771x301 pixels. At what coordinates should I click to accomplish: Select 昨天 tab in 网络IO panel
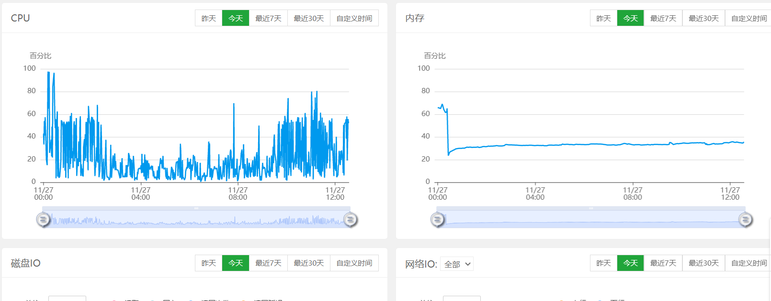(x=604, y=263)
